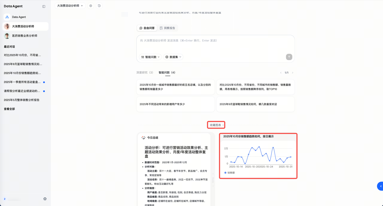Click the 1/1 page indicator
Screen dimensions: 383x206
[x=287, y=73]
